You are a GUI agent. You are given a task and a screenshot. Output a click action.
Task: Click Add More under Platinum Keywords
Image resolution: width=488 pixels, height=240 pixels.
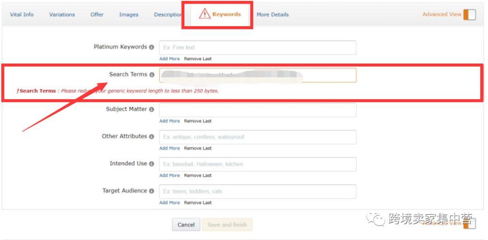pyautogui.click(x=169, y=59)
